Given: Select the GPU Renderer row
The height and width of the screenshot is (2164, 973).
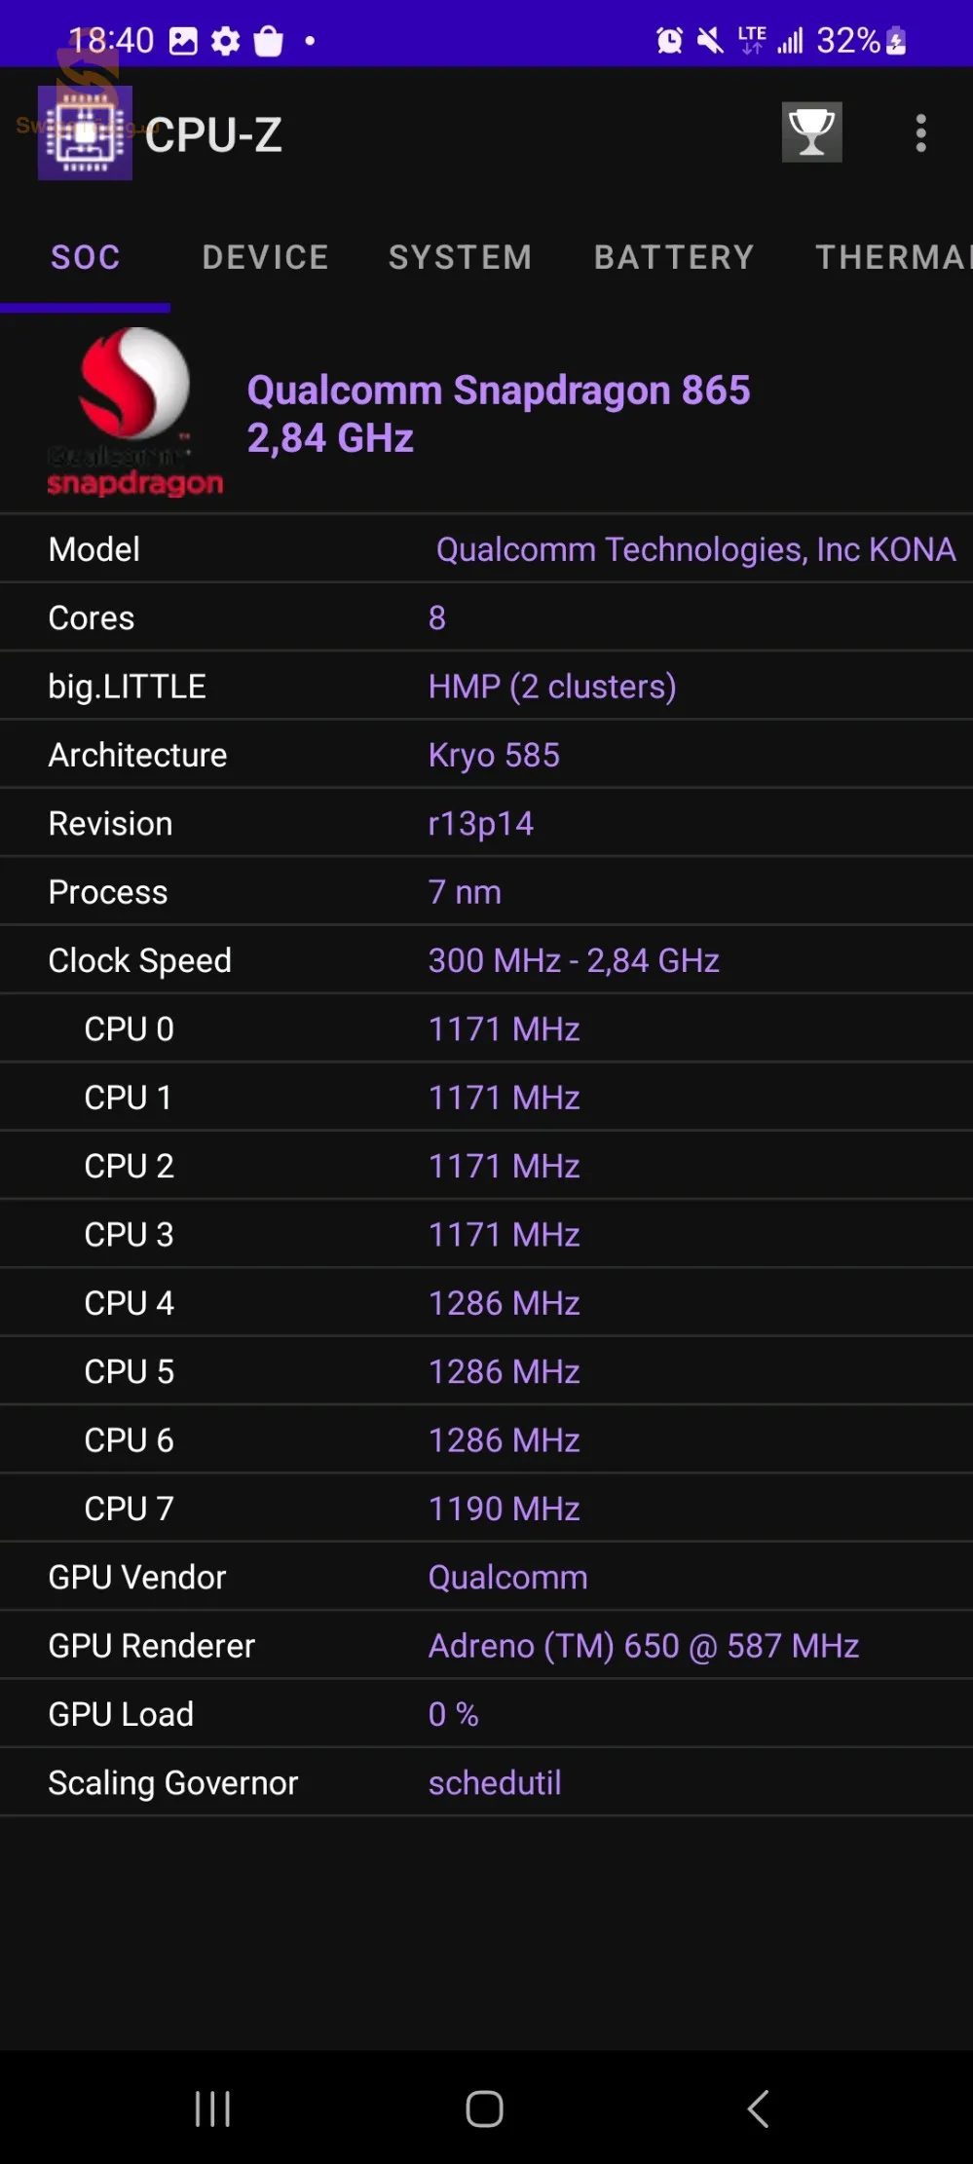Looking at the screenshot, I should (x=486, y=1646).
